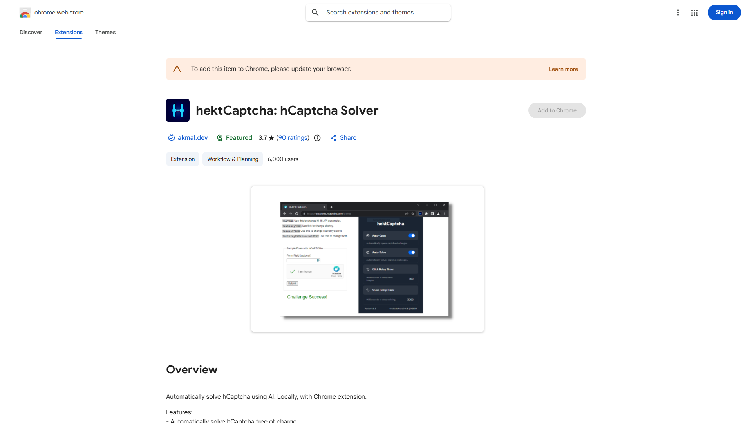Open the Learn more link
752x423 pixels.
(x=563, y=69)
